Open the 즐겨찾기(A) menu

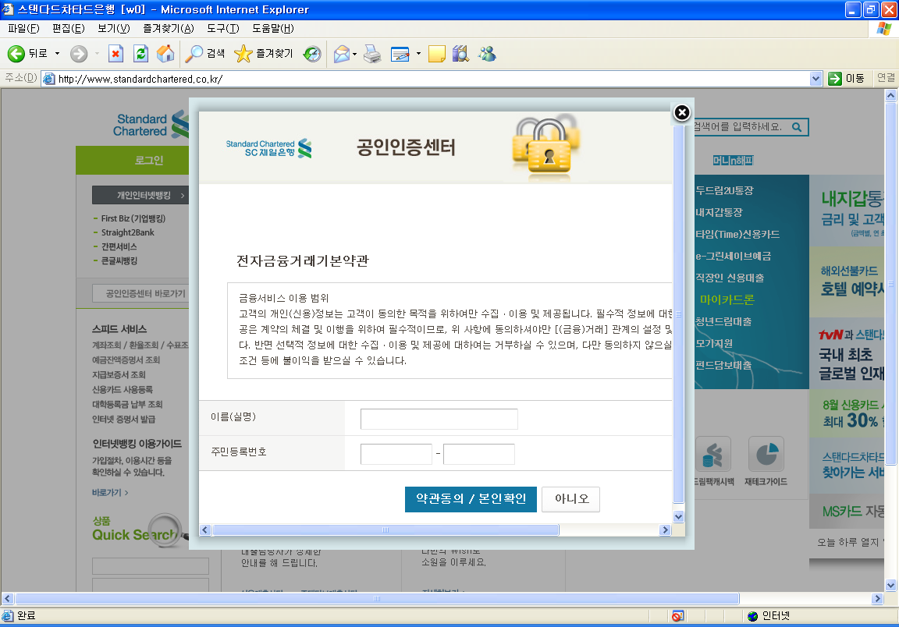(x=169, y=29)
